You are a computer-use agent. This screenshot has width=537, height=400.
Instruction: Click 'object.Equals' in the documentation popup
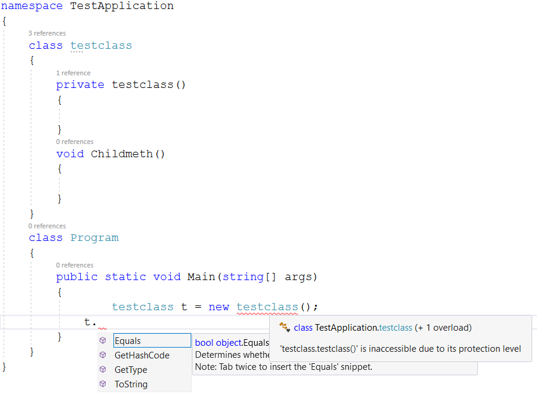click(x=234, y=342)
